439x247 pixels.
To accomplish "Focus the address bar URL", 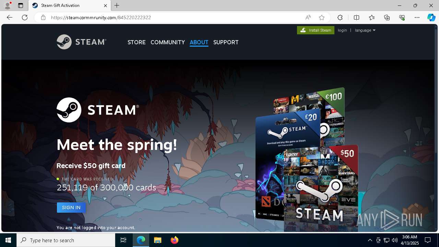I will [101, 17].
